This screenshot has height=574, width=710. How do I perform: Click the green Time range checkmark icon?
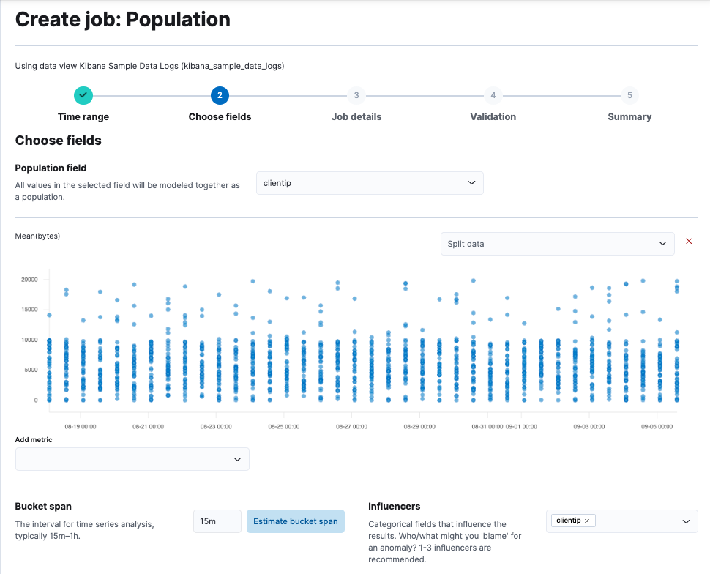coord(83,95)
